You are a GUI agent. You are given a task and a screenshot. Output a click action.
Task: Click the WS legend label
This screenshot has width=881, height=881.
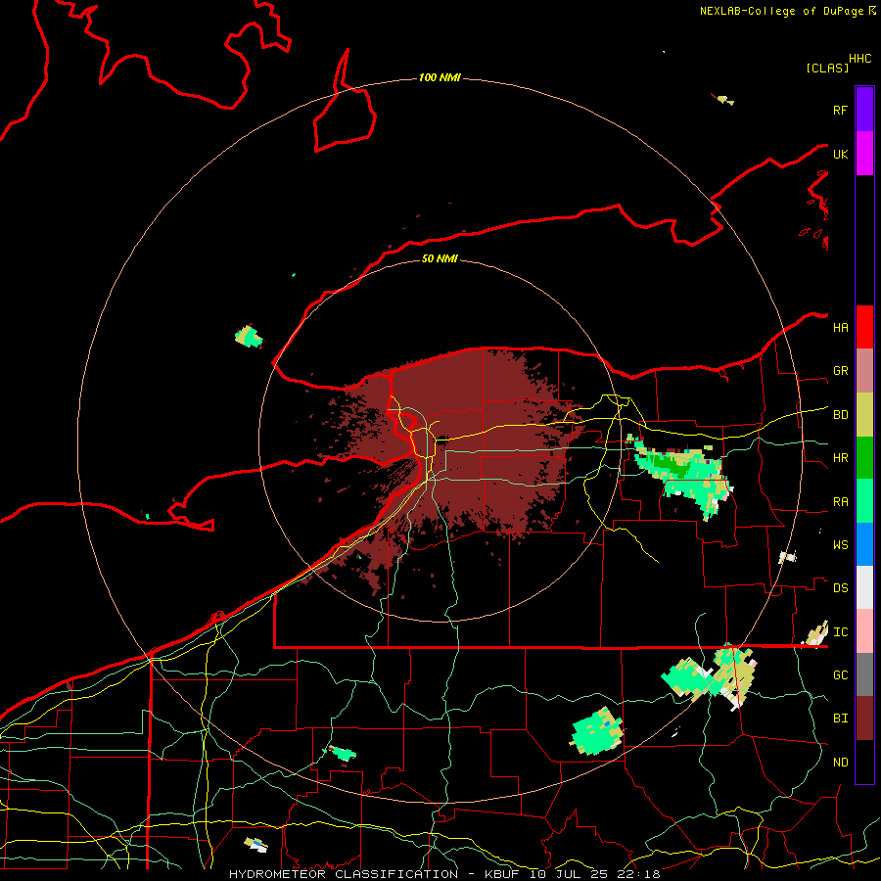point(840,545)
